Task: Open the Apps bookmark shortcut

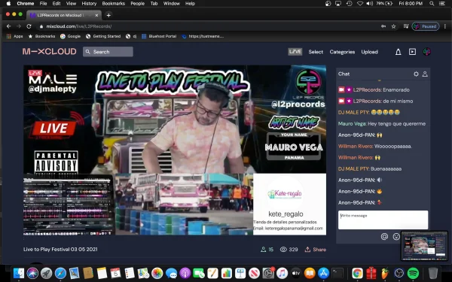Action: [x=14, y=36]
